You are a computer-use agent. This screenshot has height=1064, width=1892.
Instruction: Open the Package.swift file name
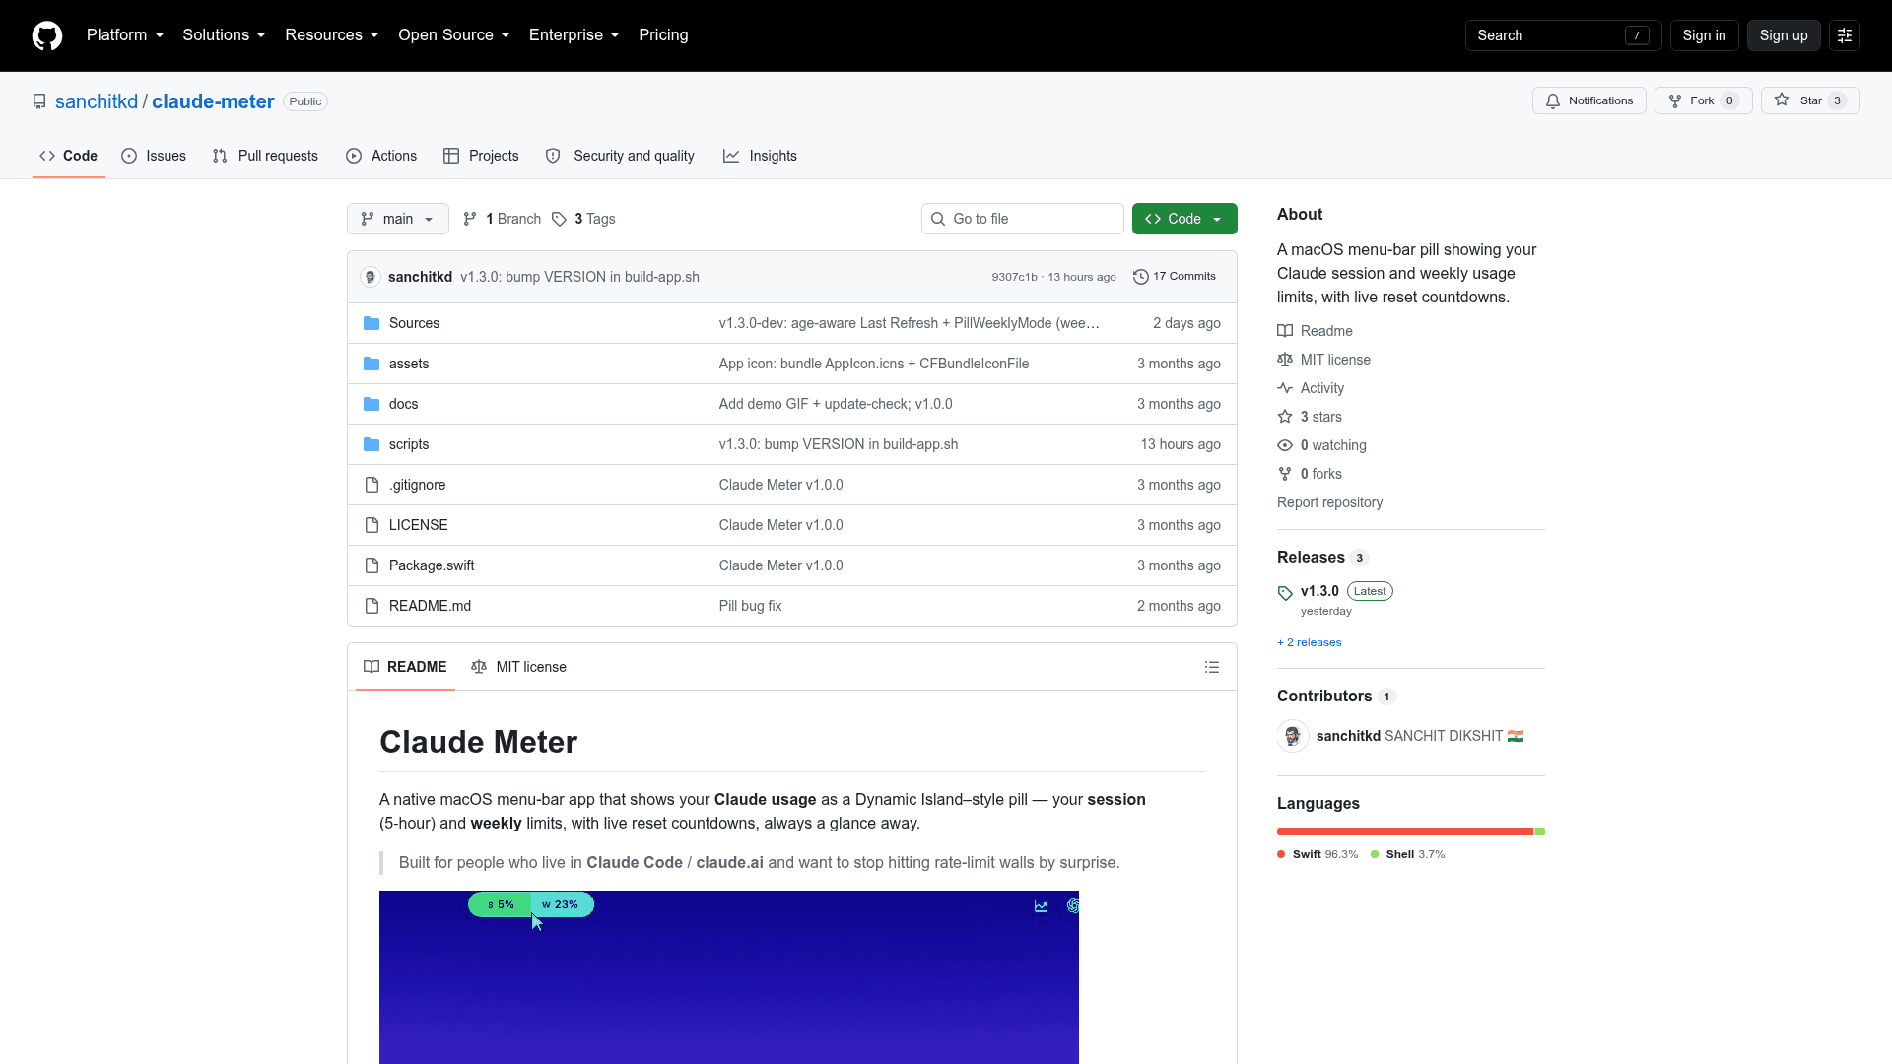[432, 565]
